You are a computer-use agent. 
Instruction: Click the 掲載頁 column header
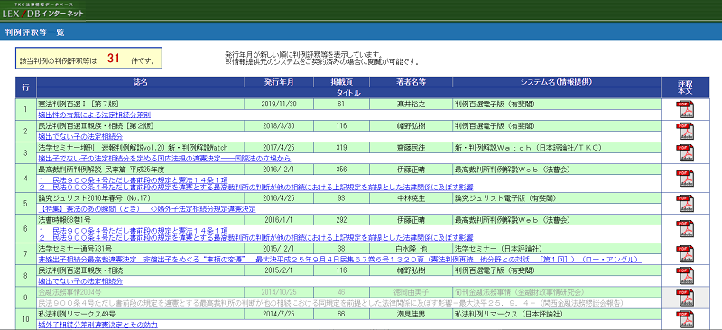[341, 82]
